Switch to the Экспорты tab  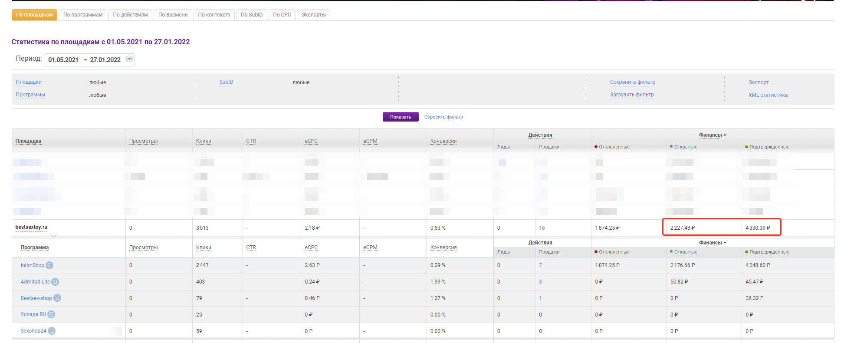[x=314, y=15]
